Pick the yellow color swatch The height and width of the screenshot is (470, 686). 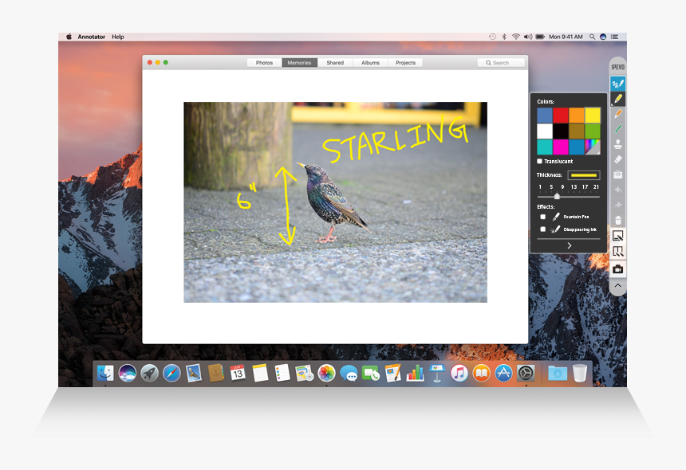(593, 116)
